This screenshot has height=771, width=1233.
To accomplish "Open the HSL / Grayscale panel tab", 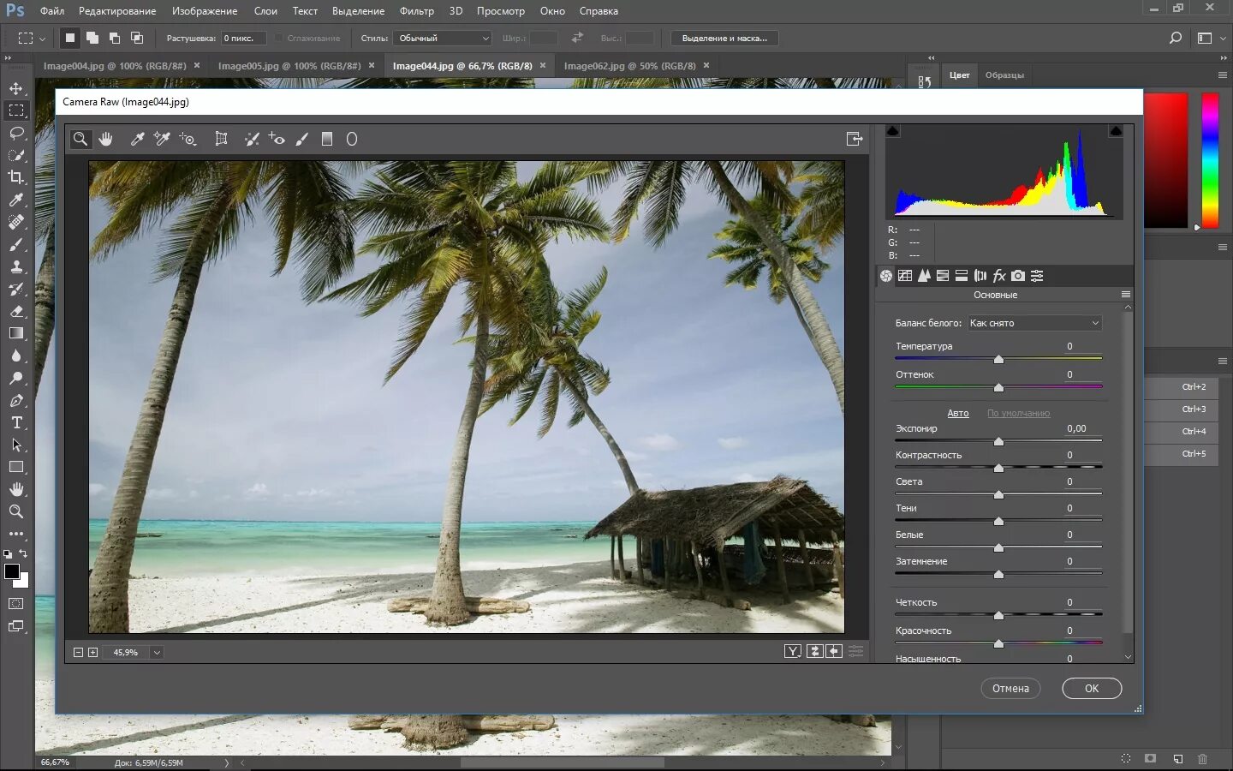I will [943, 276].
